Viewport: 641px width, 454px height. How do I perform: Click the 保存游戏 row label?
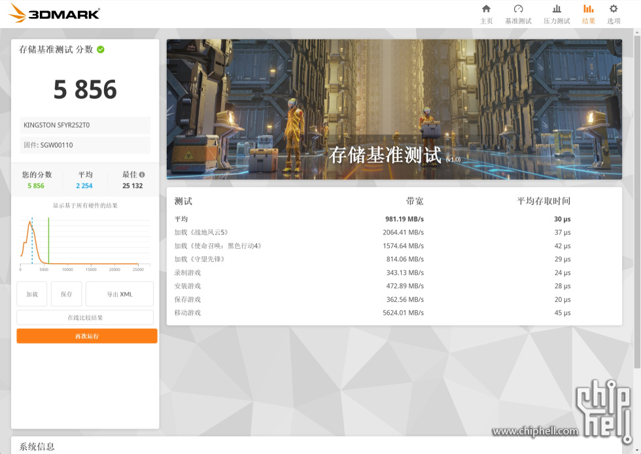188,299
